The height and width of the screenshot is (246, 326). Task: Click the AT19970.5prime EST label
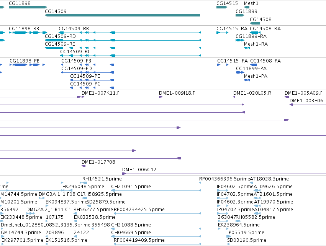pyautogui.click(x=274, y=202)
